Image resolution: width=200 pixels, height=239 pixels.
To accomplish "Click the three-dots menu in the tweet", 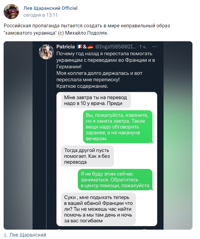I will point(154,47).
